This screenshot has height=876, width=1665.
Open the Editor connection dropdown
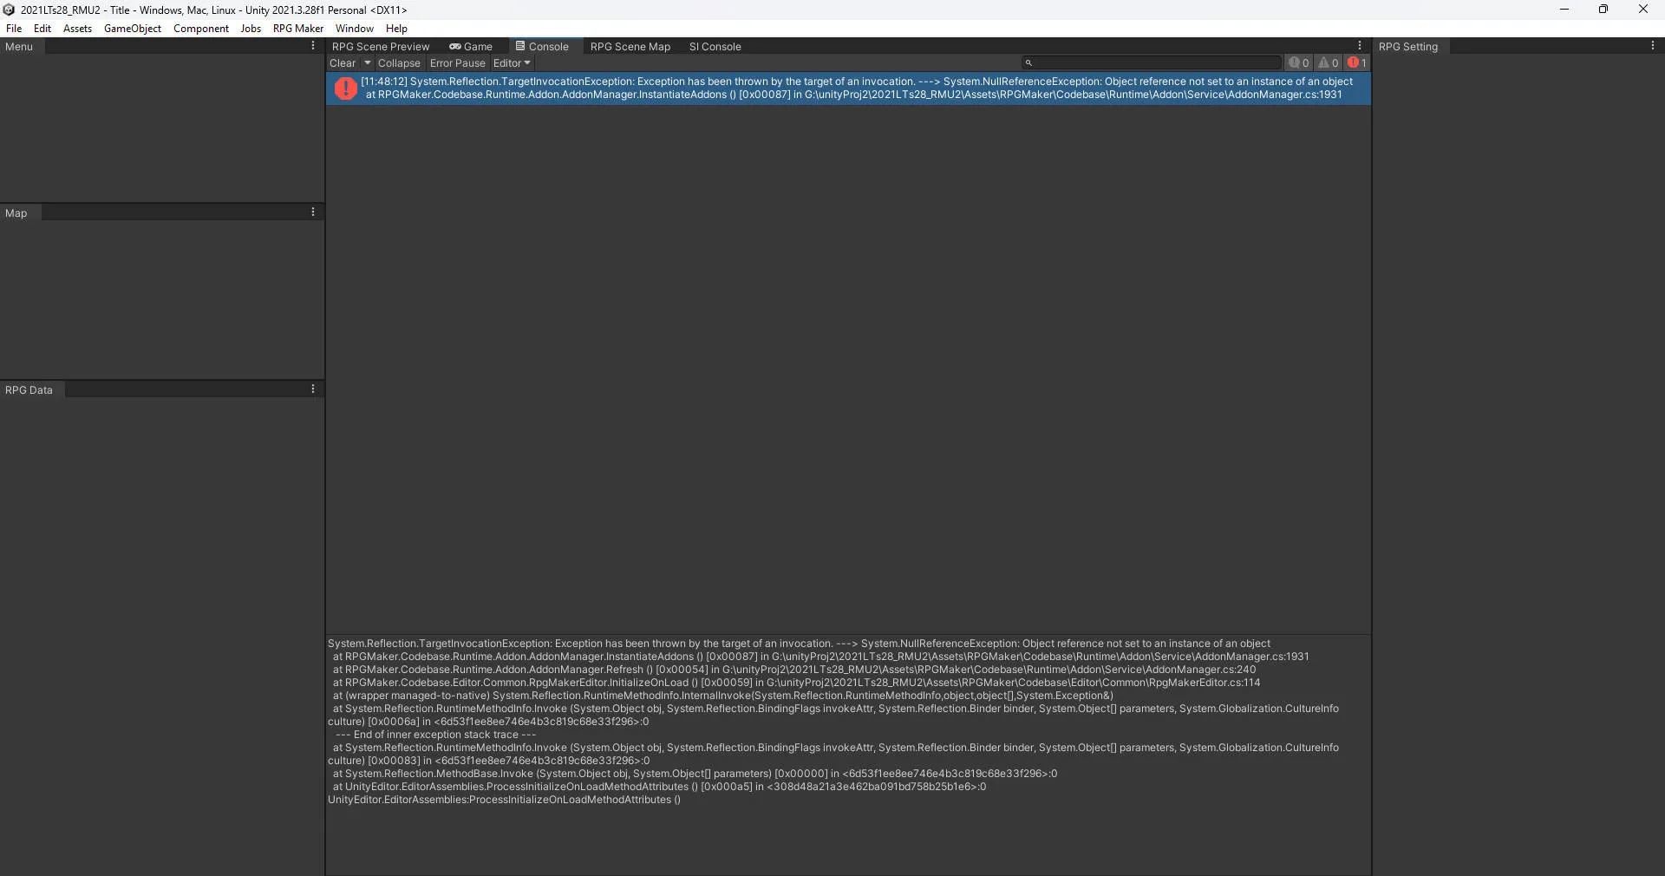(x=512, y=63)
